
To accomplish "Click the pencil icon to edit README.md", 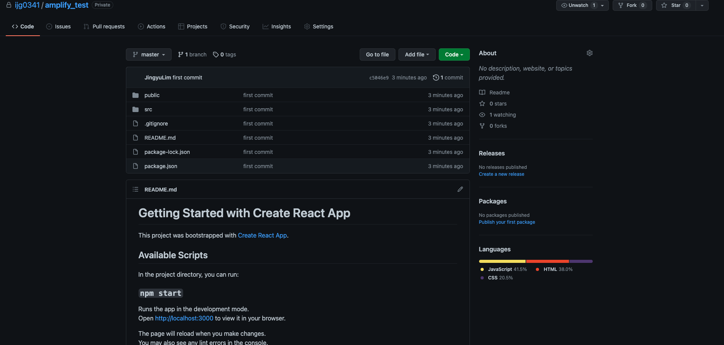I will coord(460,189).
